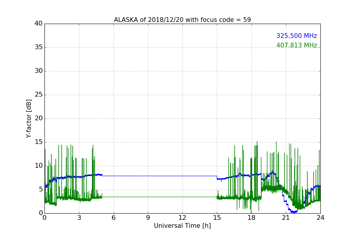Select the green 407.813 MHz legend label
Image resolution: width=356 pixels, height=237 pixels.
click(x=297, y=45)
